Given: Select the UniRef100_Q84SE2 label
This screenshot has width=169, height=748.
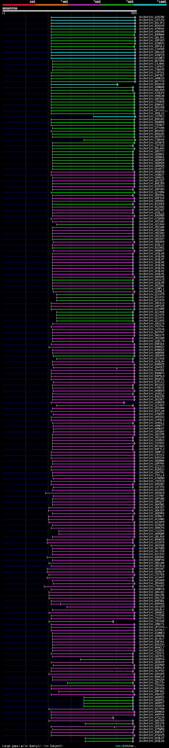Looking at the screenshot, I should [x=152, y=367].
